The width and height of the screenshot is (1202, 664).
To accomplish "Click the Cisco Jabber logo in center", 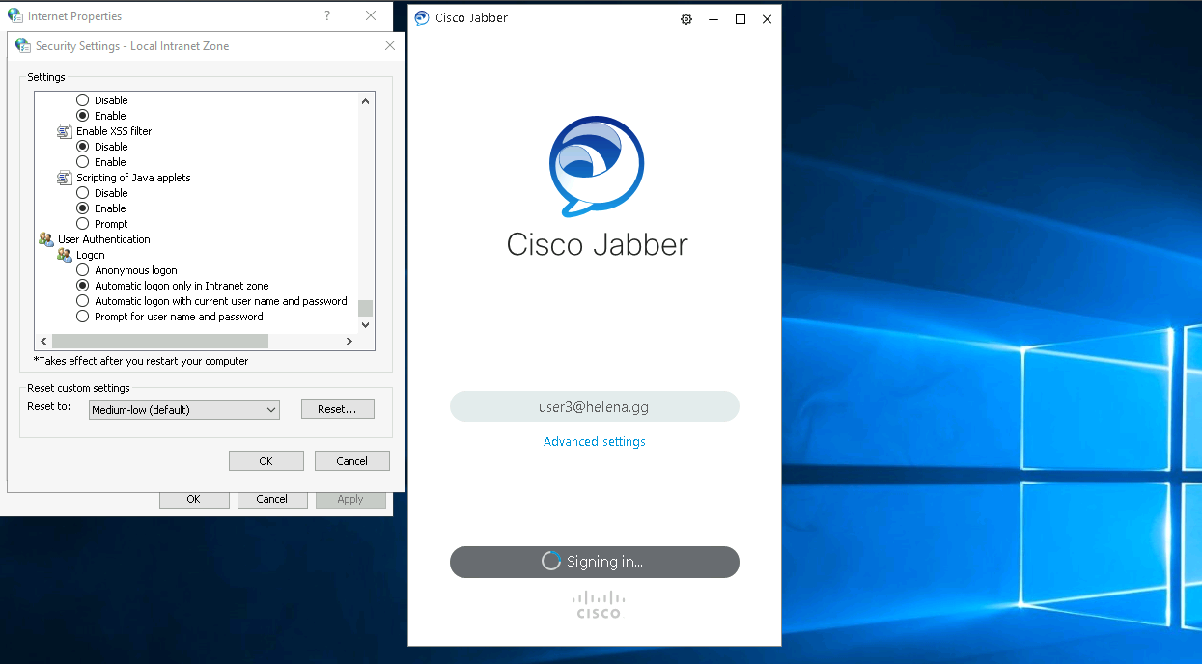I will 596,166.
